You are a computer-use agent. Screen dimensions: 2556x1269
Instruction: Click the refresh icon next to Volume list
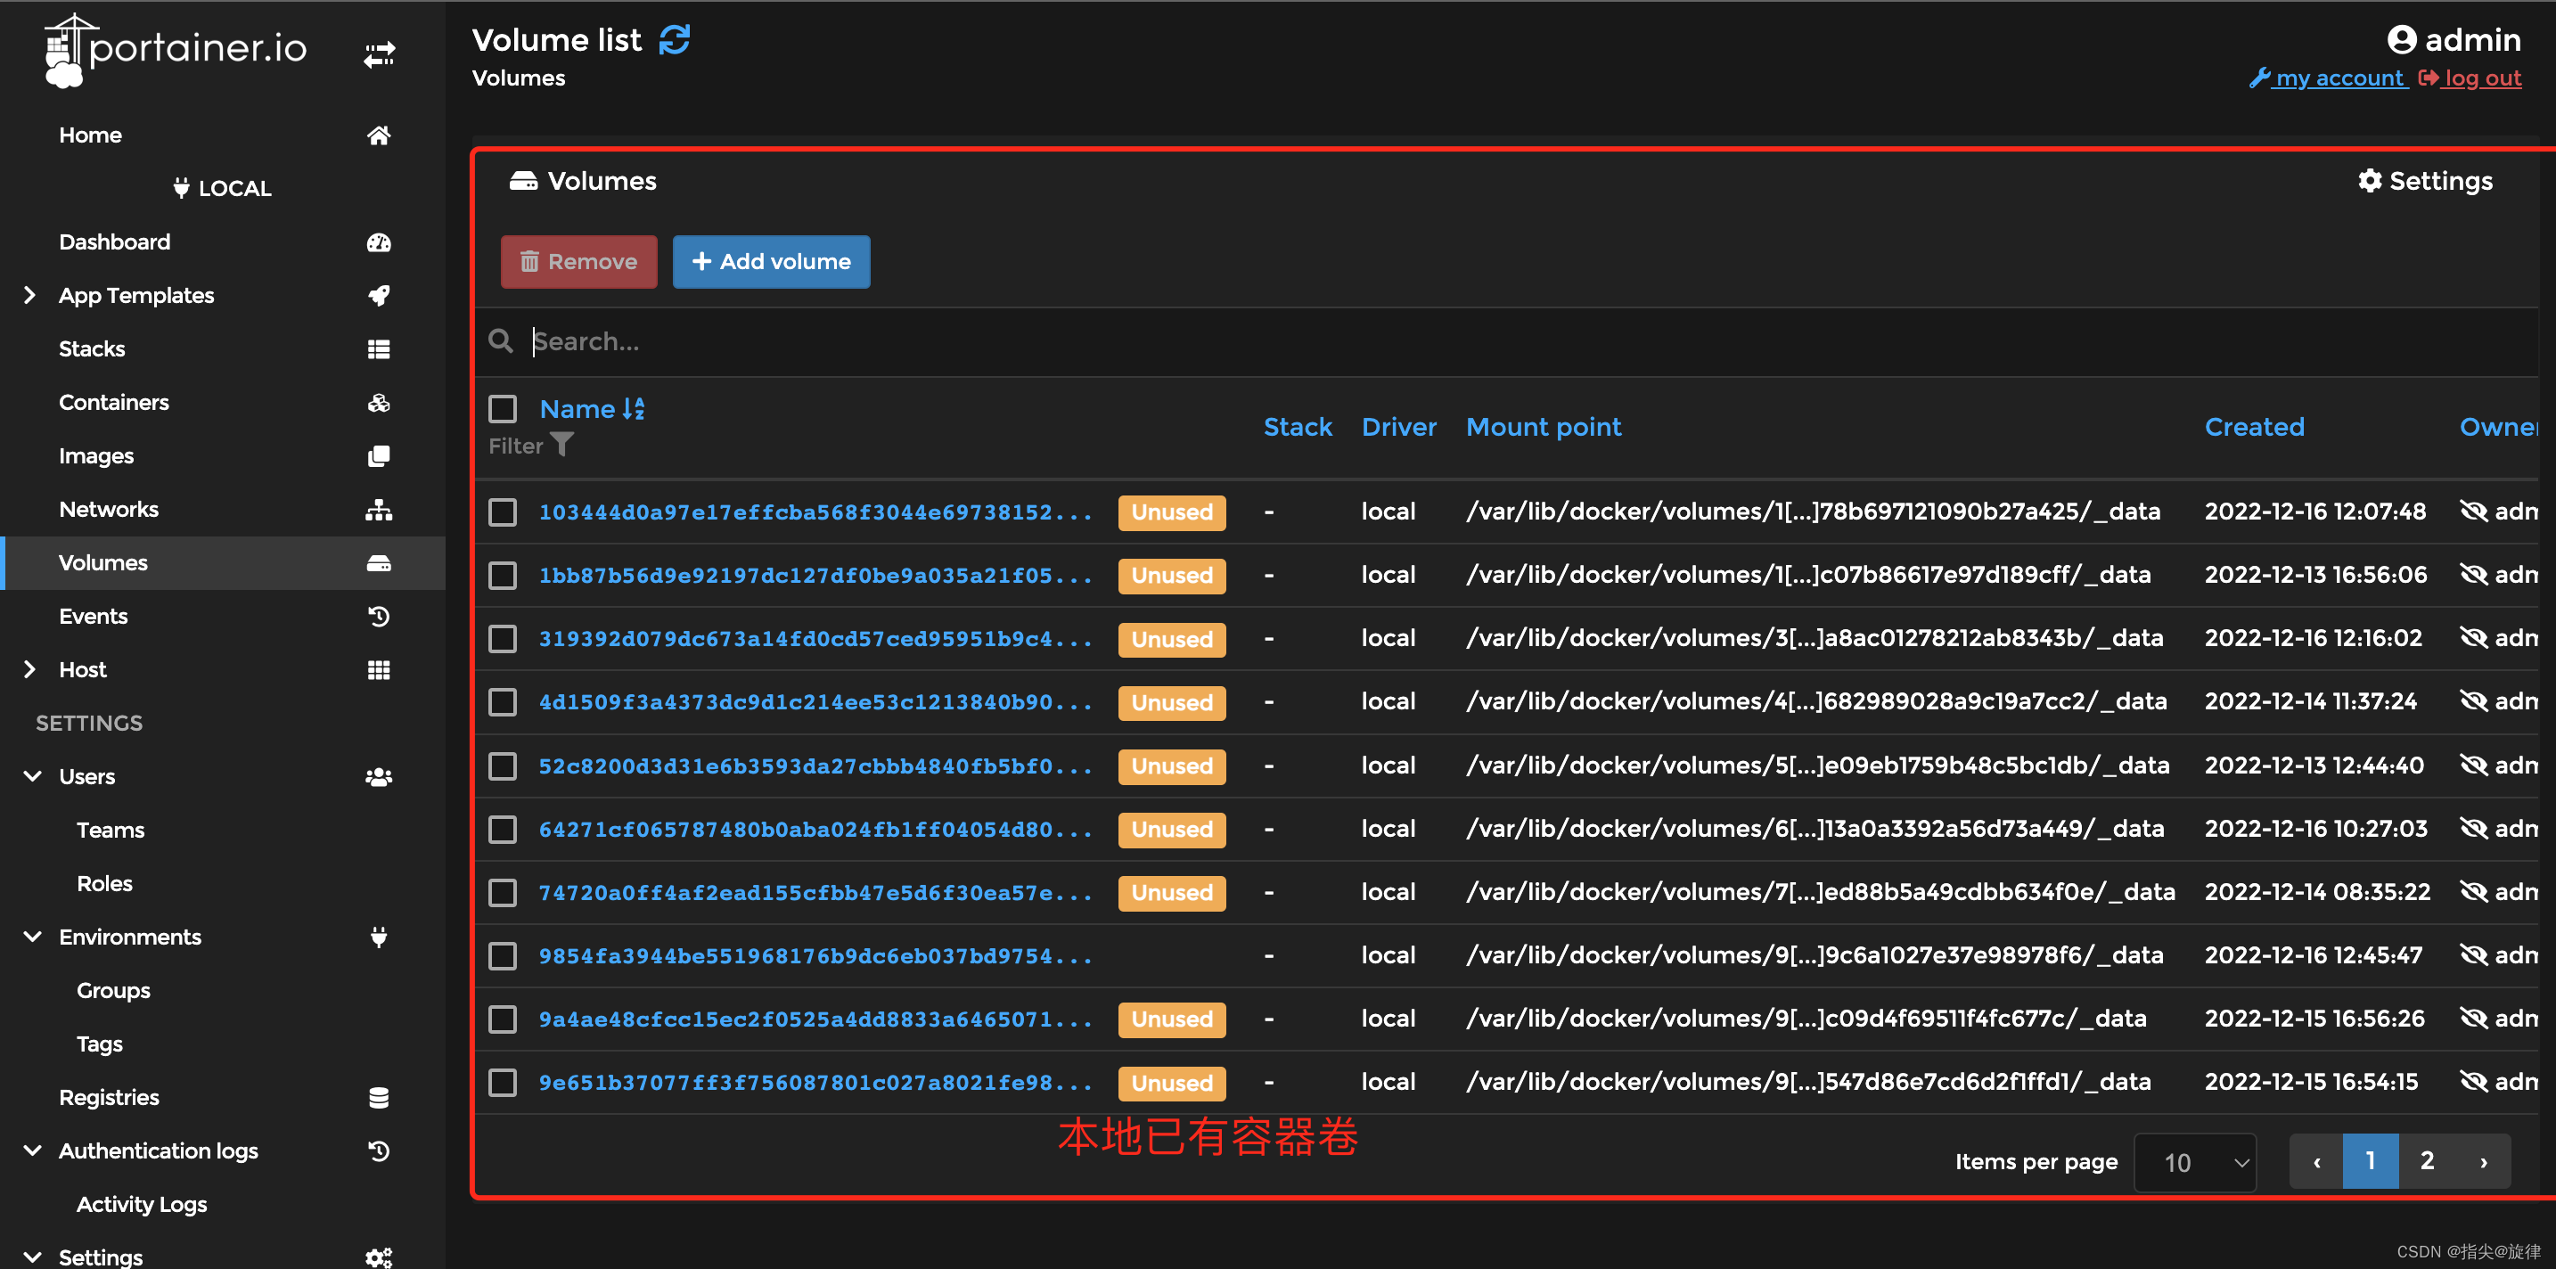point(675,40)
